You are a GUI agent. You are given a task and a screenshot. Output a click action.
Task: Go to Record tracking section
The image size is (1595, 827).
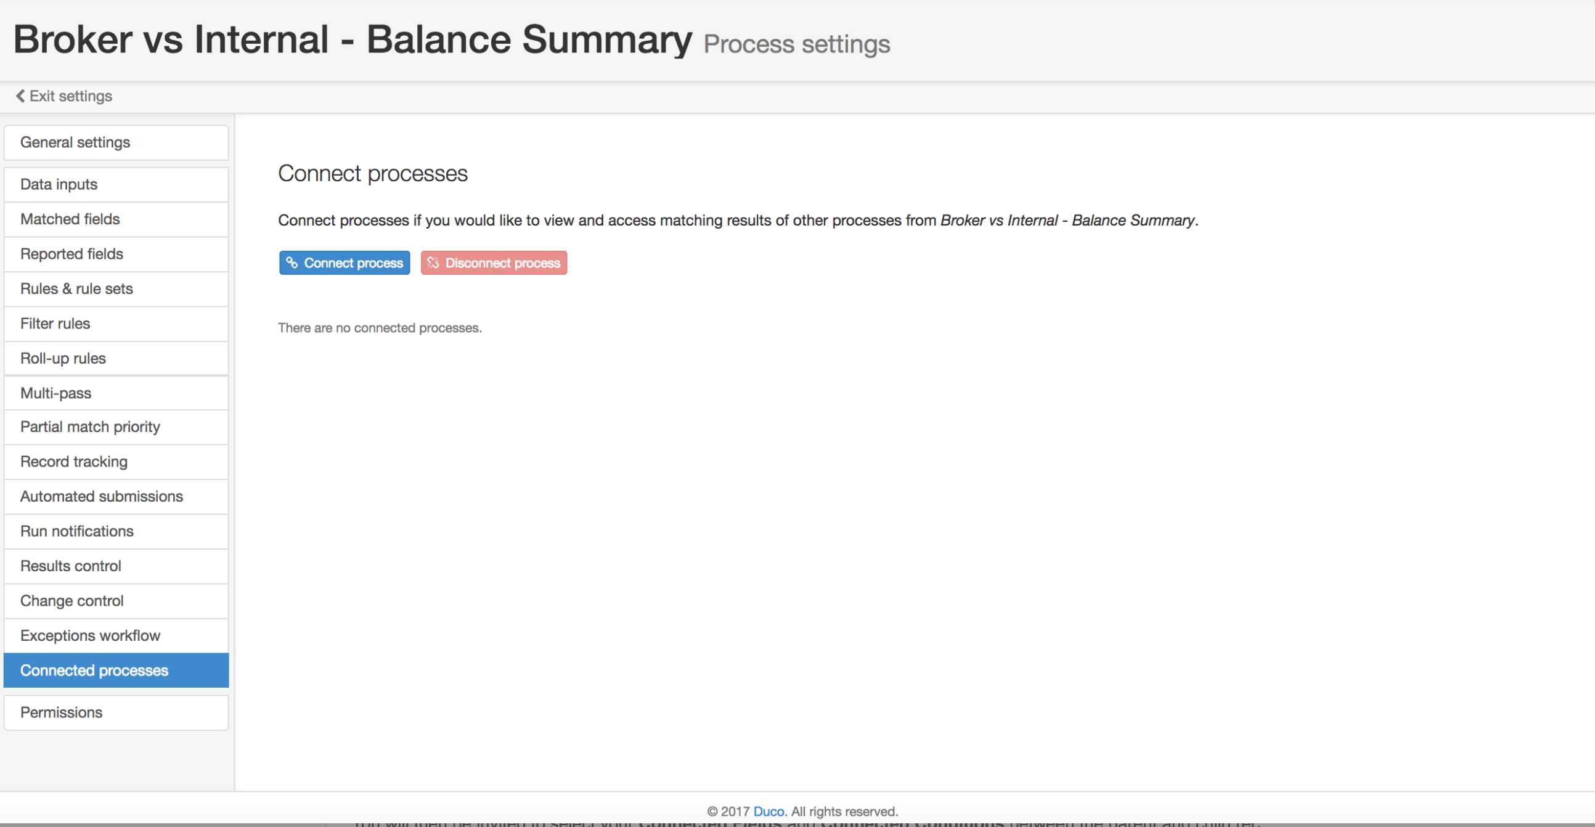tap(116, 462)
